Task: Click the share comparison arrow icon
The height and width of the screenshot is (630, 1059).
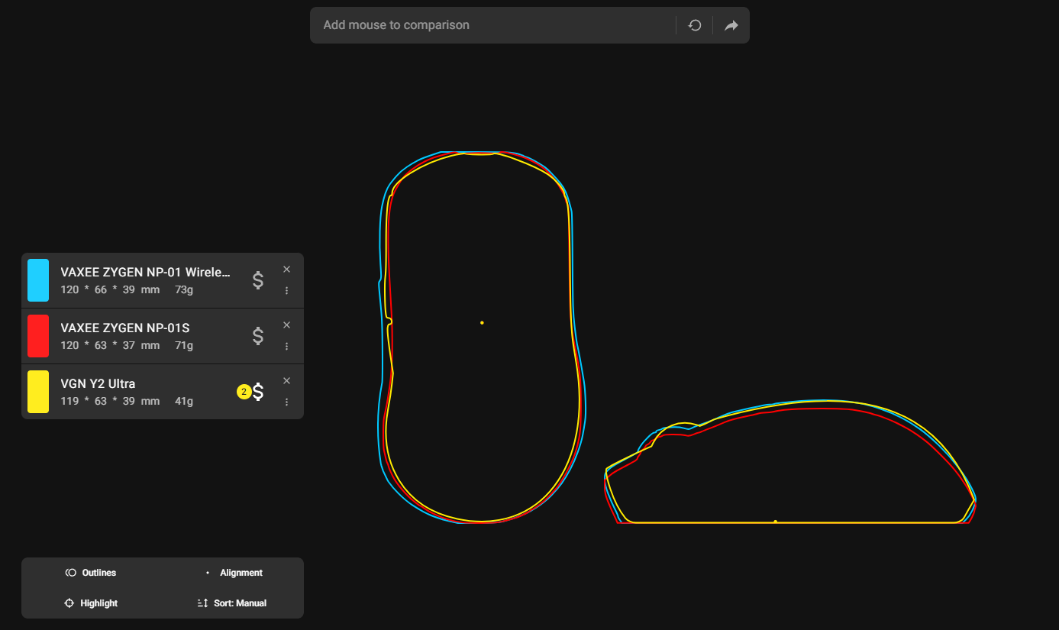Action: click(x=731, y=25)
